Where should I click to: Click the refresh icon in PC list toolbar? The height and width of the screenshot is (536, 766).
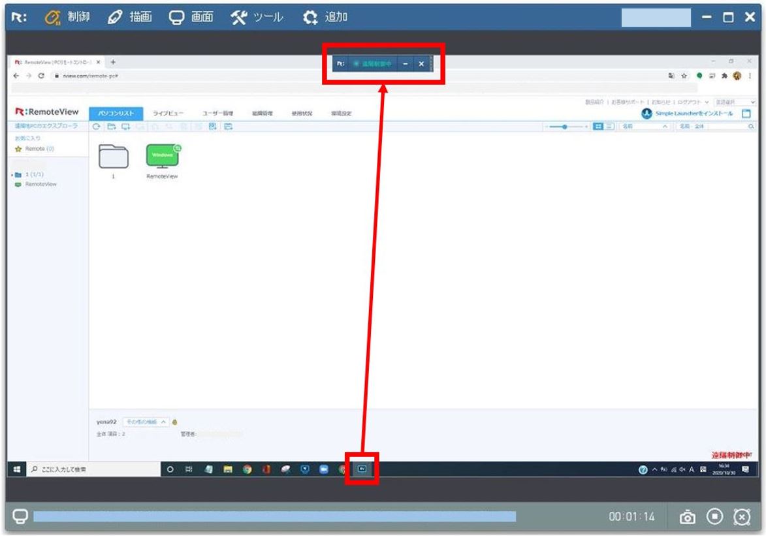click(96, 127)
